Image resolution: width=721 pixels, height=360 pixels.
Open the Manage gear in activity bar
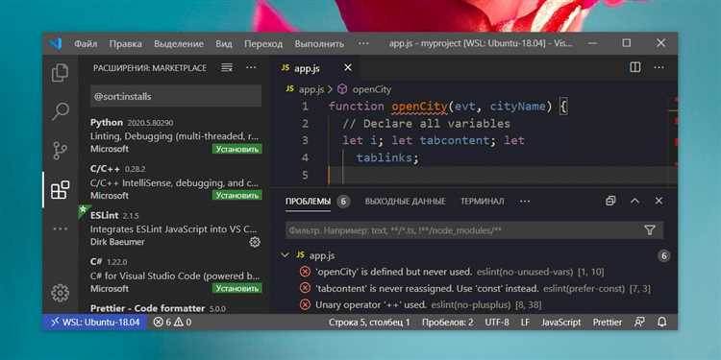pyautogui.click(x=61, y=293)
